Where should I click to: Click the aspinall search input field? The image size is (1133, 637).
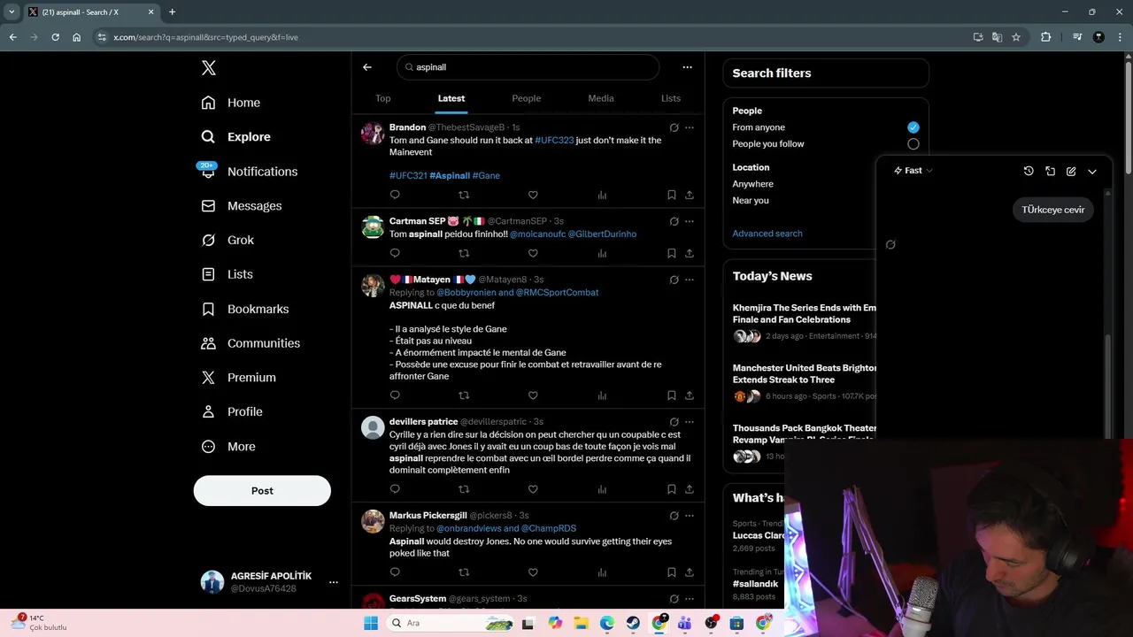528,67
